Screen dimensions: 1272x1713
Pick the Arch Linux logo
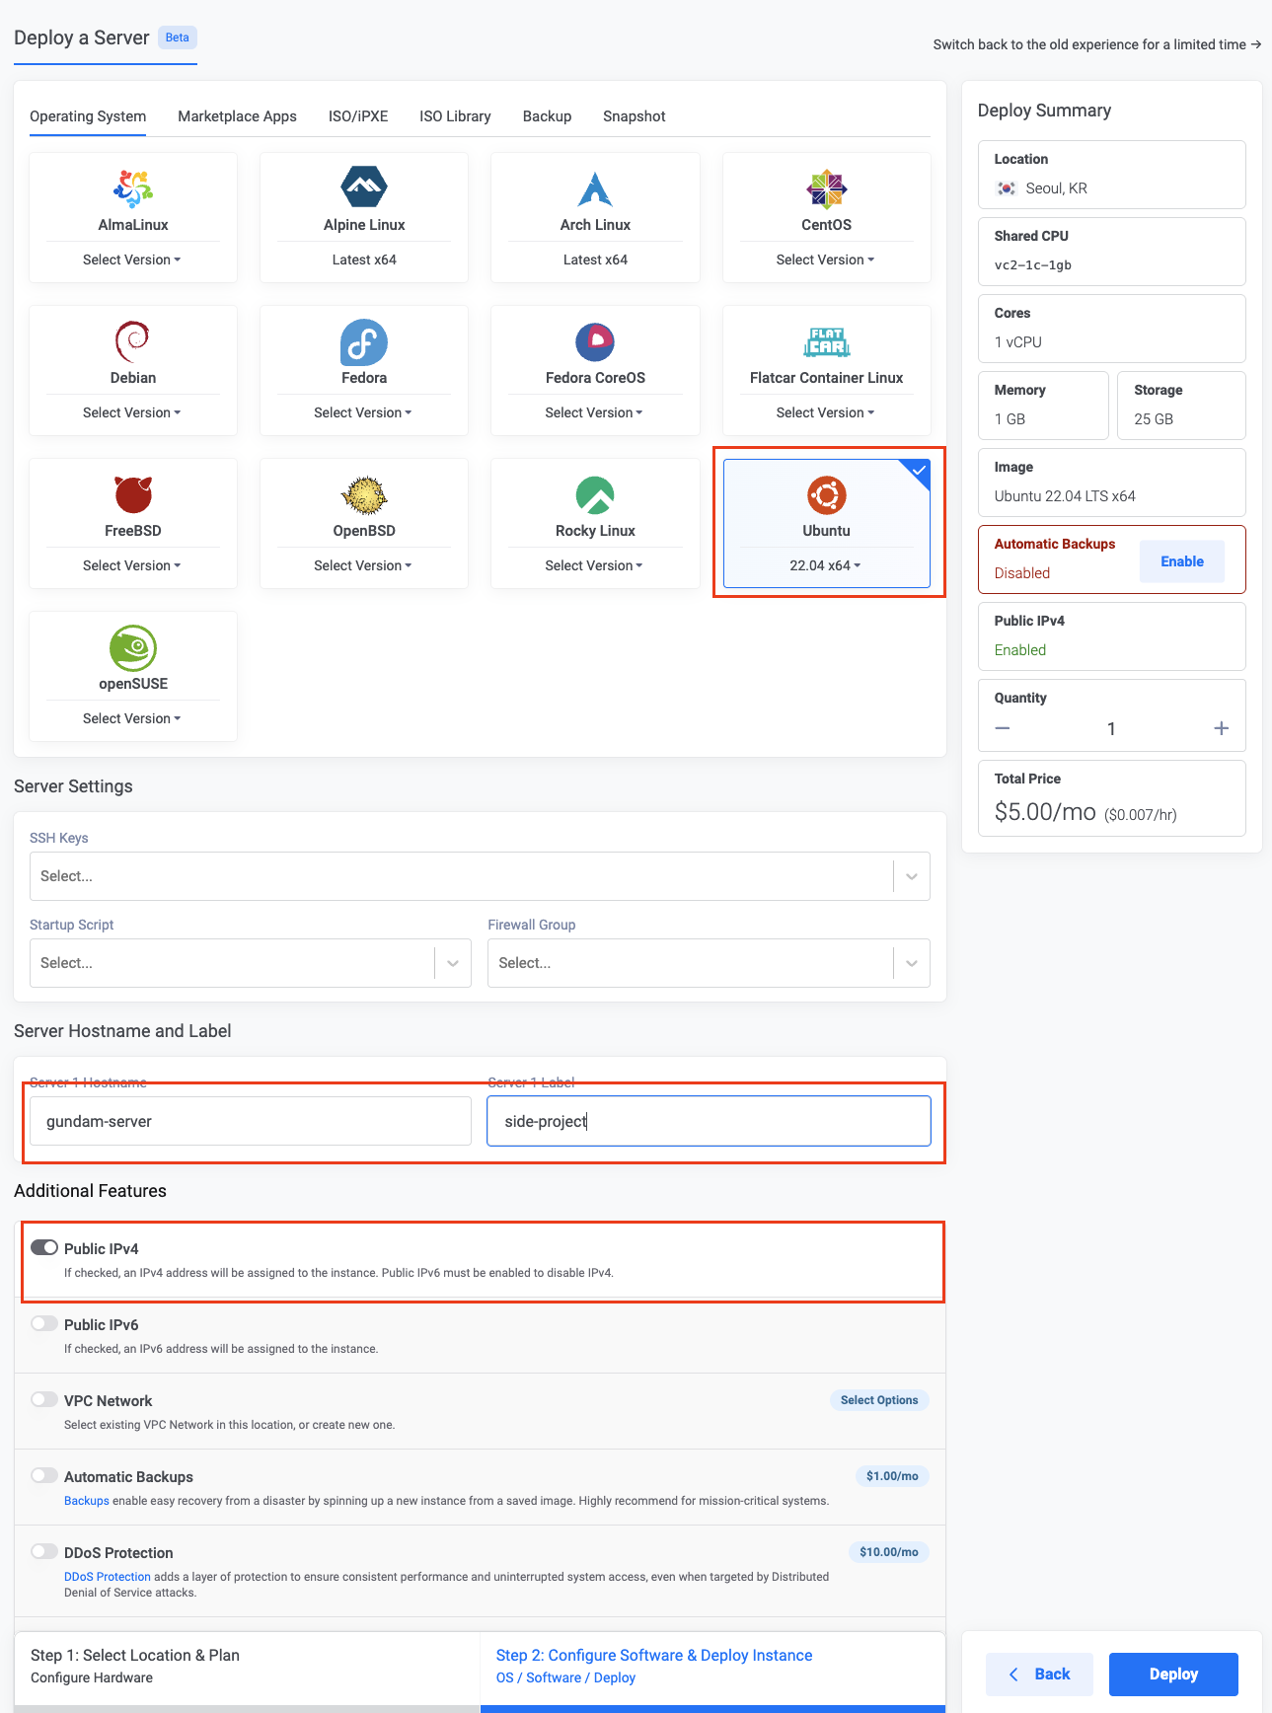(595, 188)
